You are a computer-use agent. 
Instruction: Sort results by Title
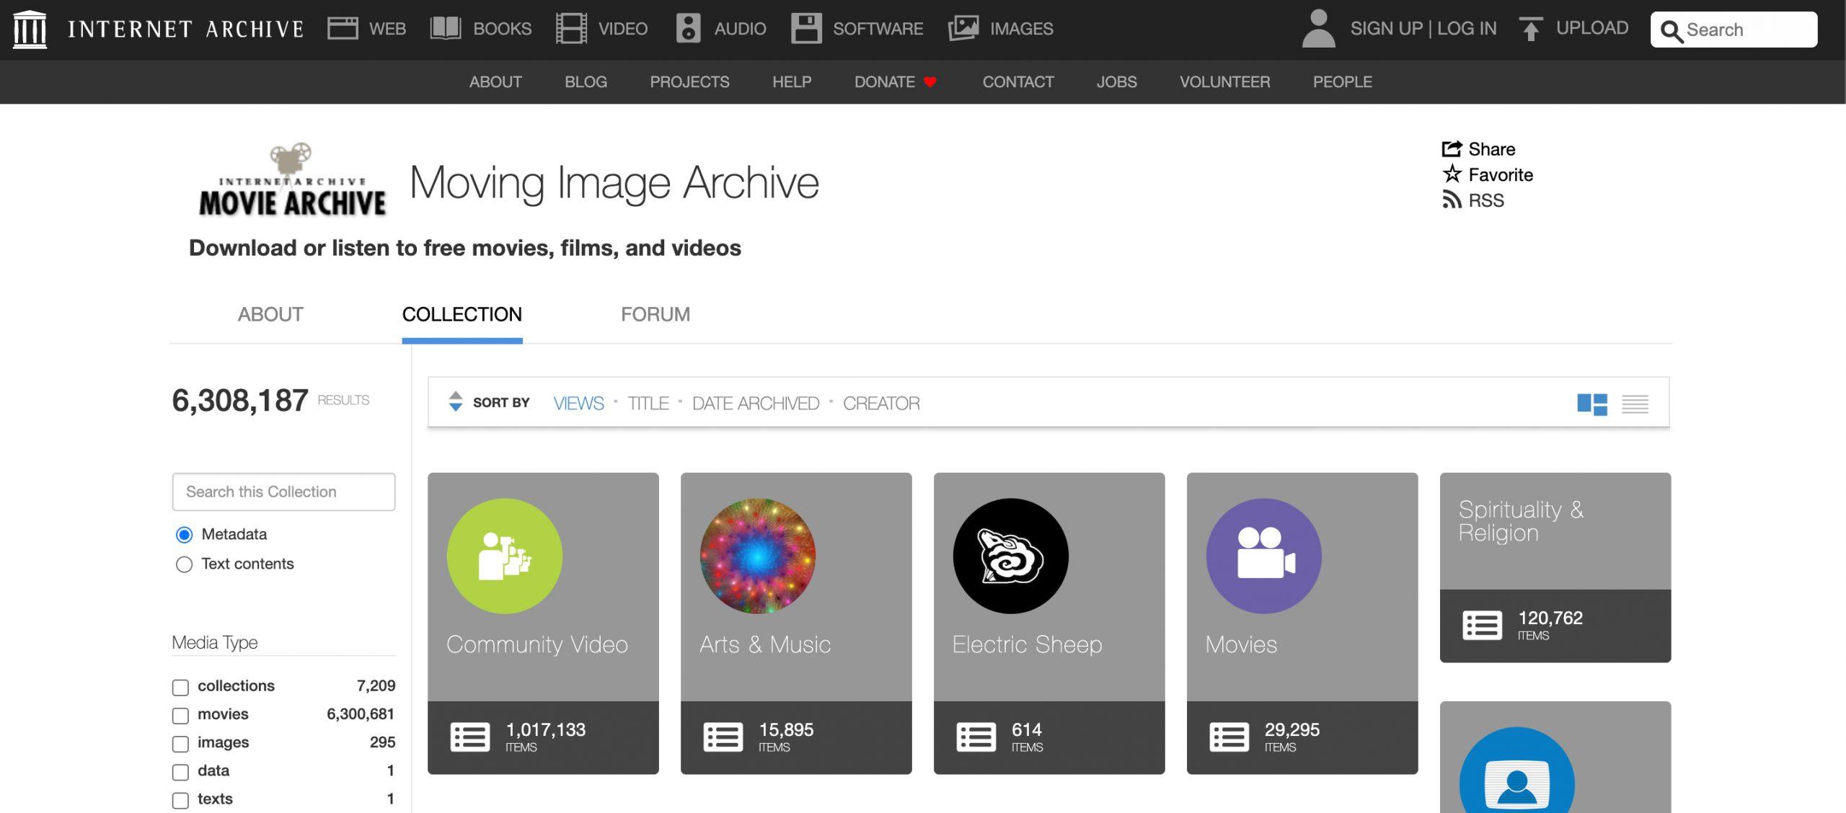coord(648,403)
